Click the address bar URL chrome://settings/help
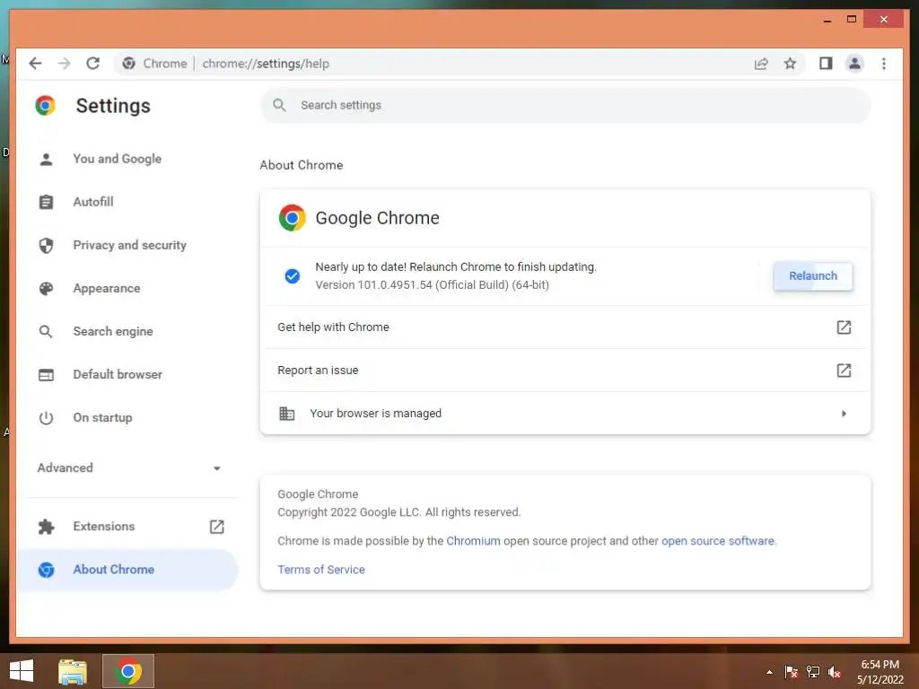 266,64
